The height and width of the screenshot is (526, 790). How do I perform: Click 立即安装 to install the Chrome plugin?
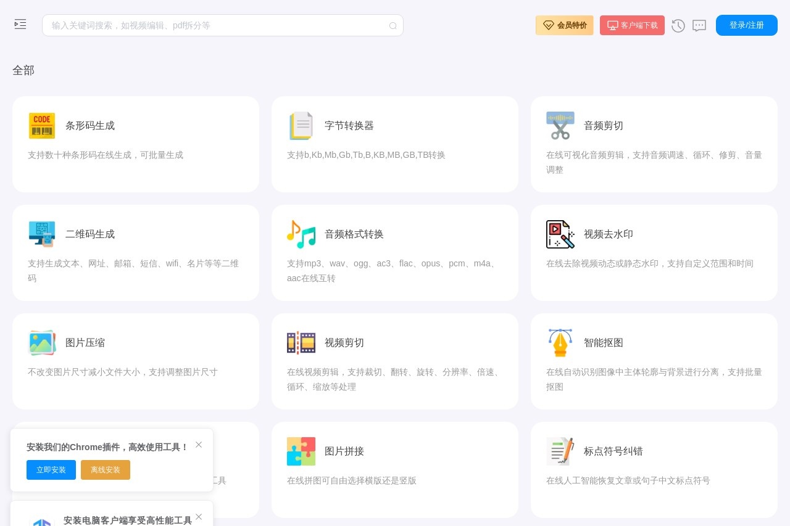pos(51,470)
